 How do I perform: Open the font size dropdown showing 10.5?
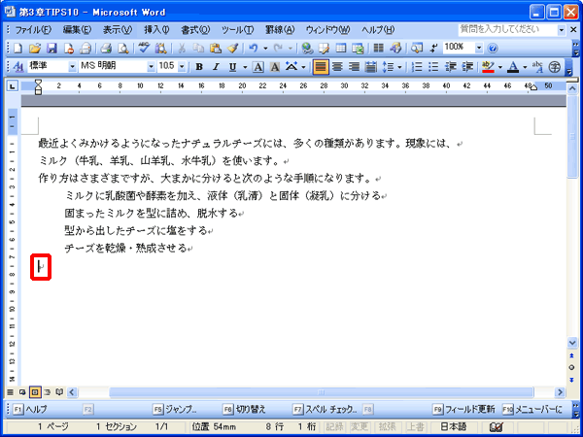click(x=182, y=67)
